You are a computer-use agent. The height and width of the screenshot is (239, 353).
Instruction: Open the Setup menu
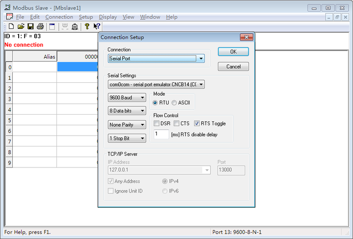86,17
